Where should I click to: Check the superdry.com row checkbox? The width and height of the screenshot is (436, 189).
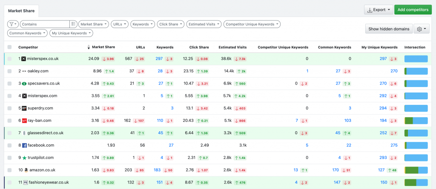coord(10,108)
